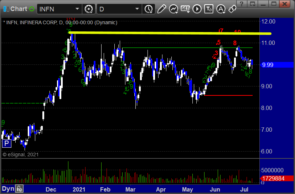Open the gear chart settings menu

coord(89,9)
